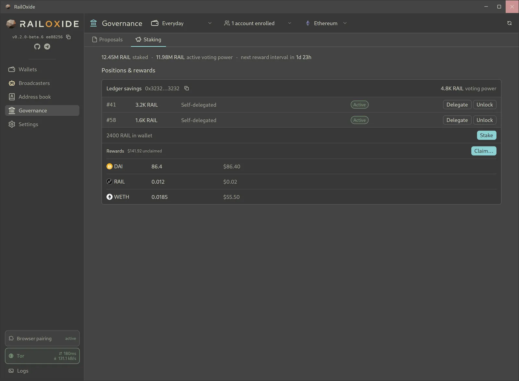Open Wallets in the sidebar
Viewport: 519px width, 381px height.
[42, 69]
